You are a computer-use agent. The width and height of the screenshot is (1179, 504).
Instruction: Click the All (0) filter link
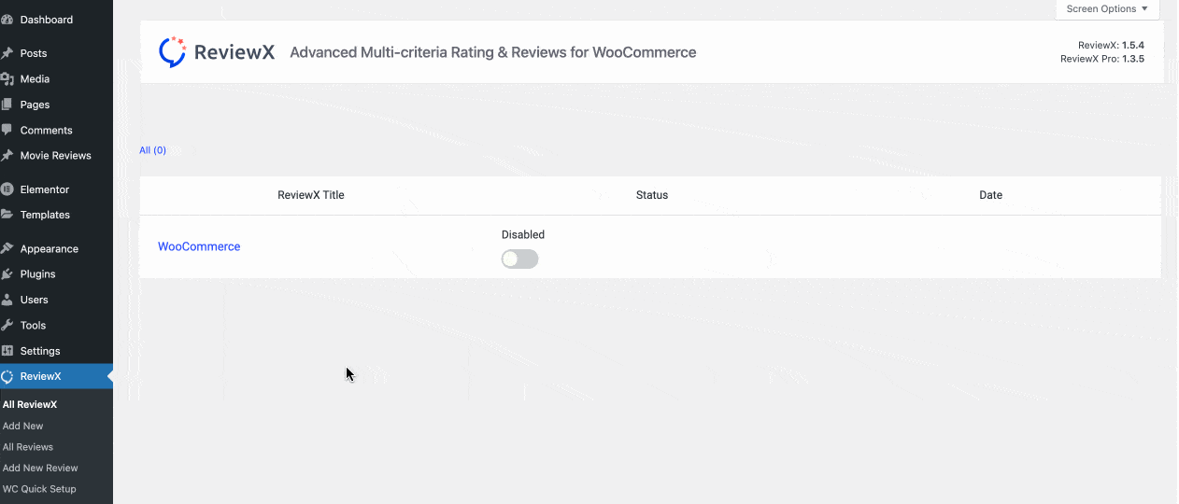point(152,150)
